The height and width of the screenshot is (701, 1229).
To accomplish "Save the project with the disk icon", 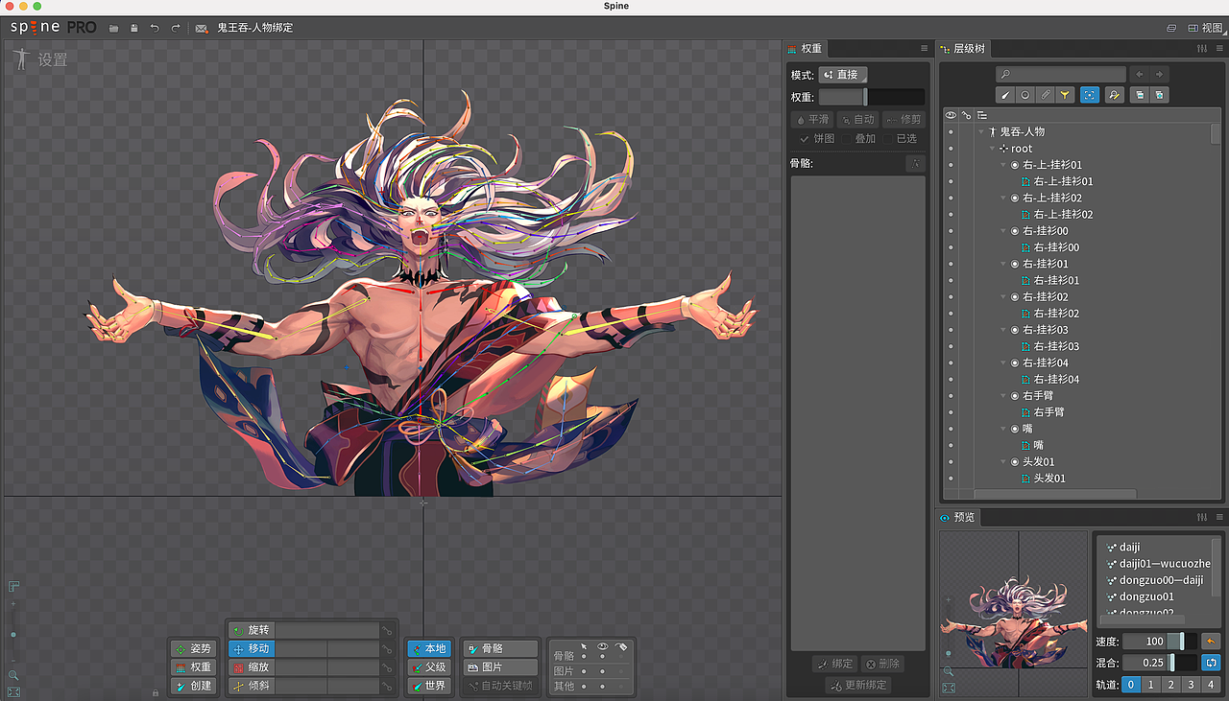I will 133,29.
